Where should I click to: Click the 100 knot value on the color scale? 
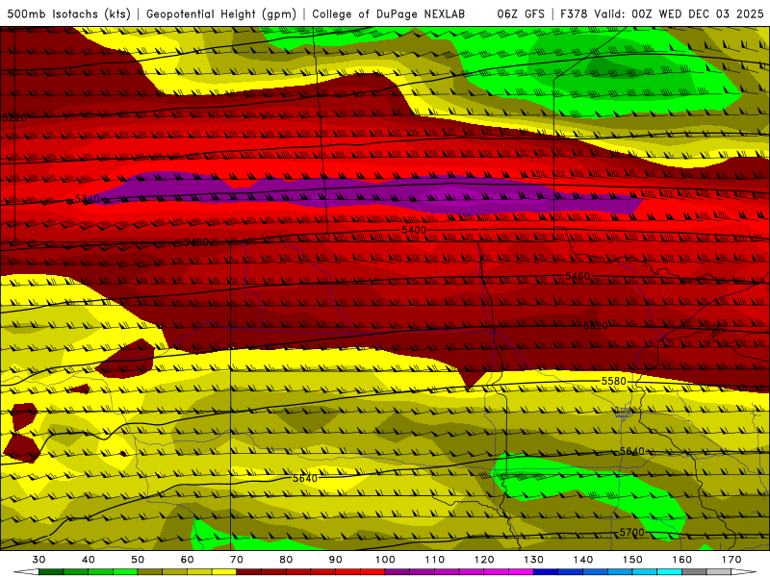385,560
